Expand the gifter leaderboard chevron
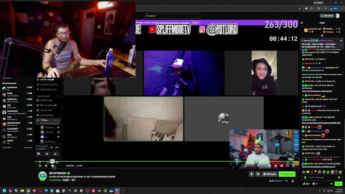The image size is (345, 194). click(x=322, y=36)
